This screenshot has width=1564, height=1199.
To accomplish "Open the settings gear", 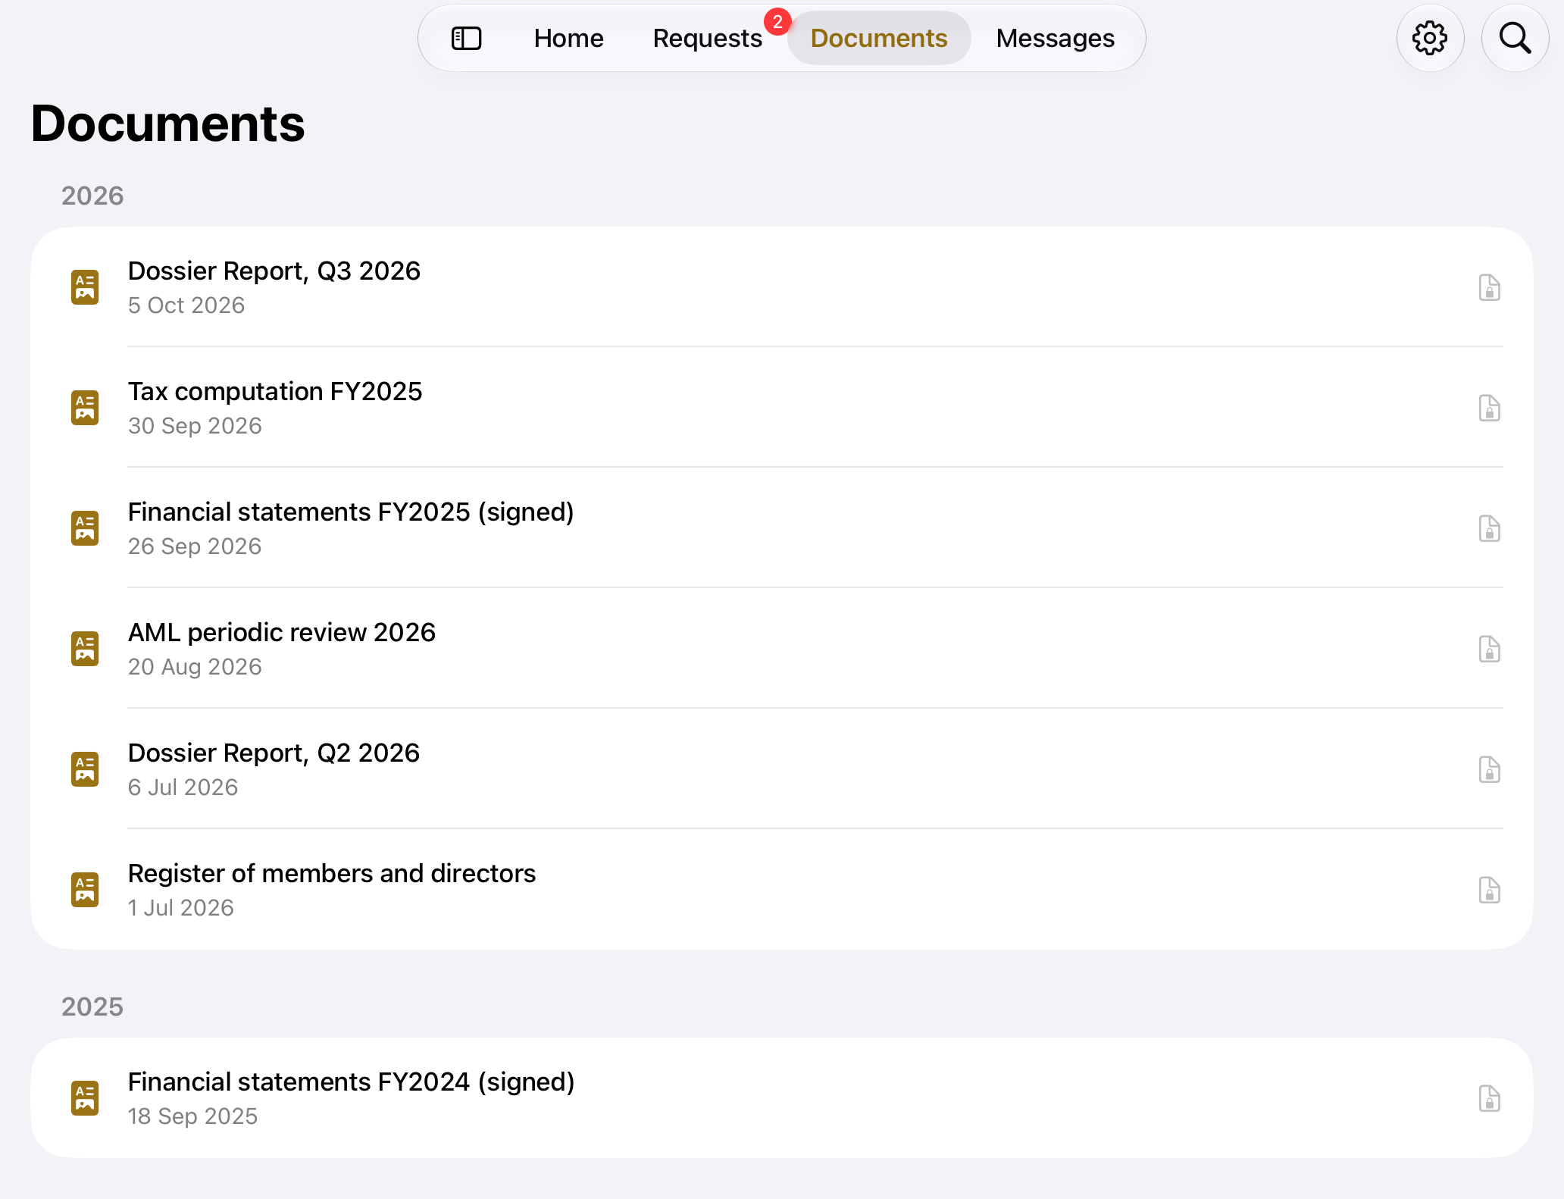I will 1430,38.
